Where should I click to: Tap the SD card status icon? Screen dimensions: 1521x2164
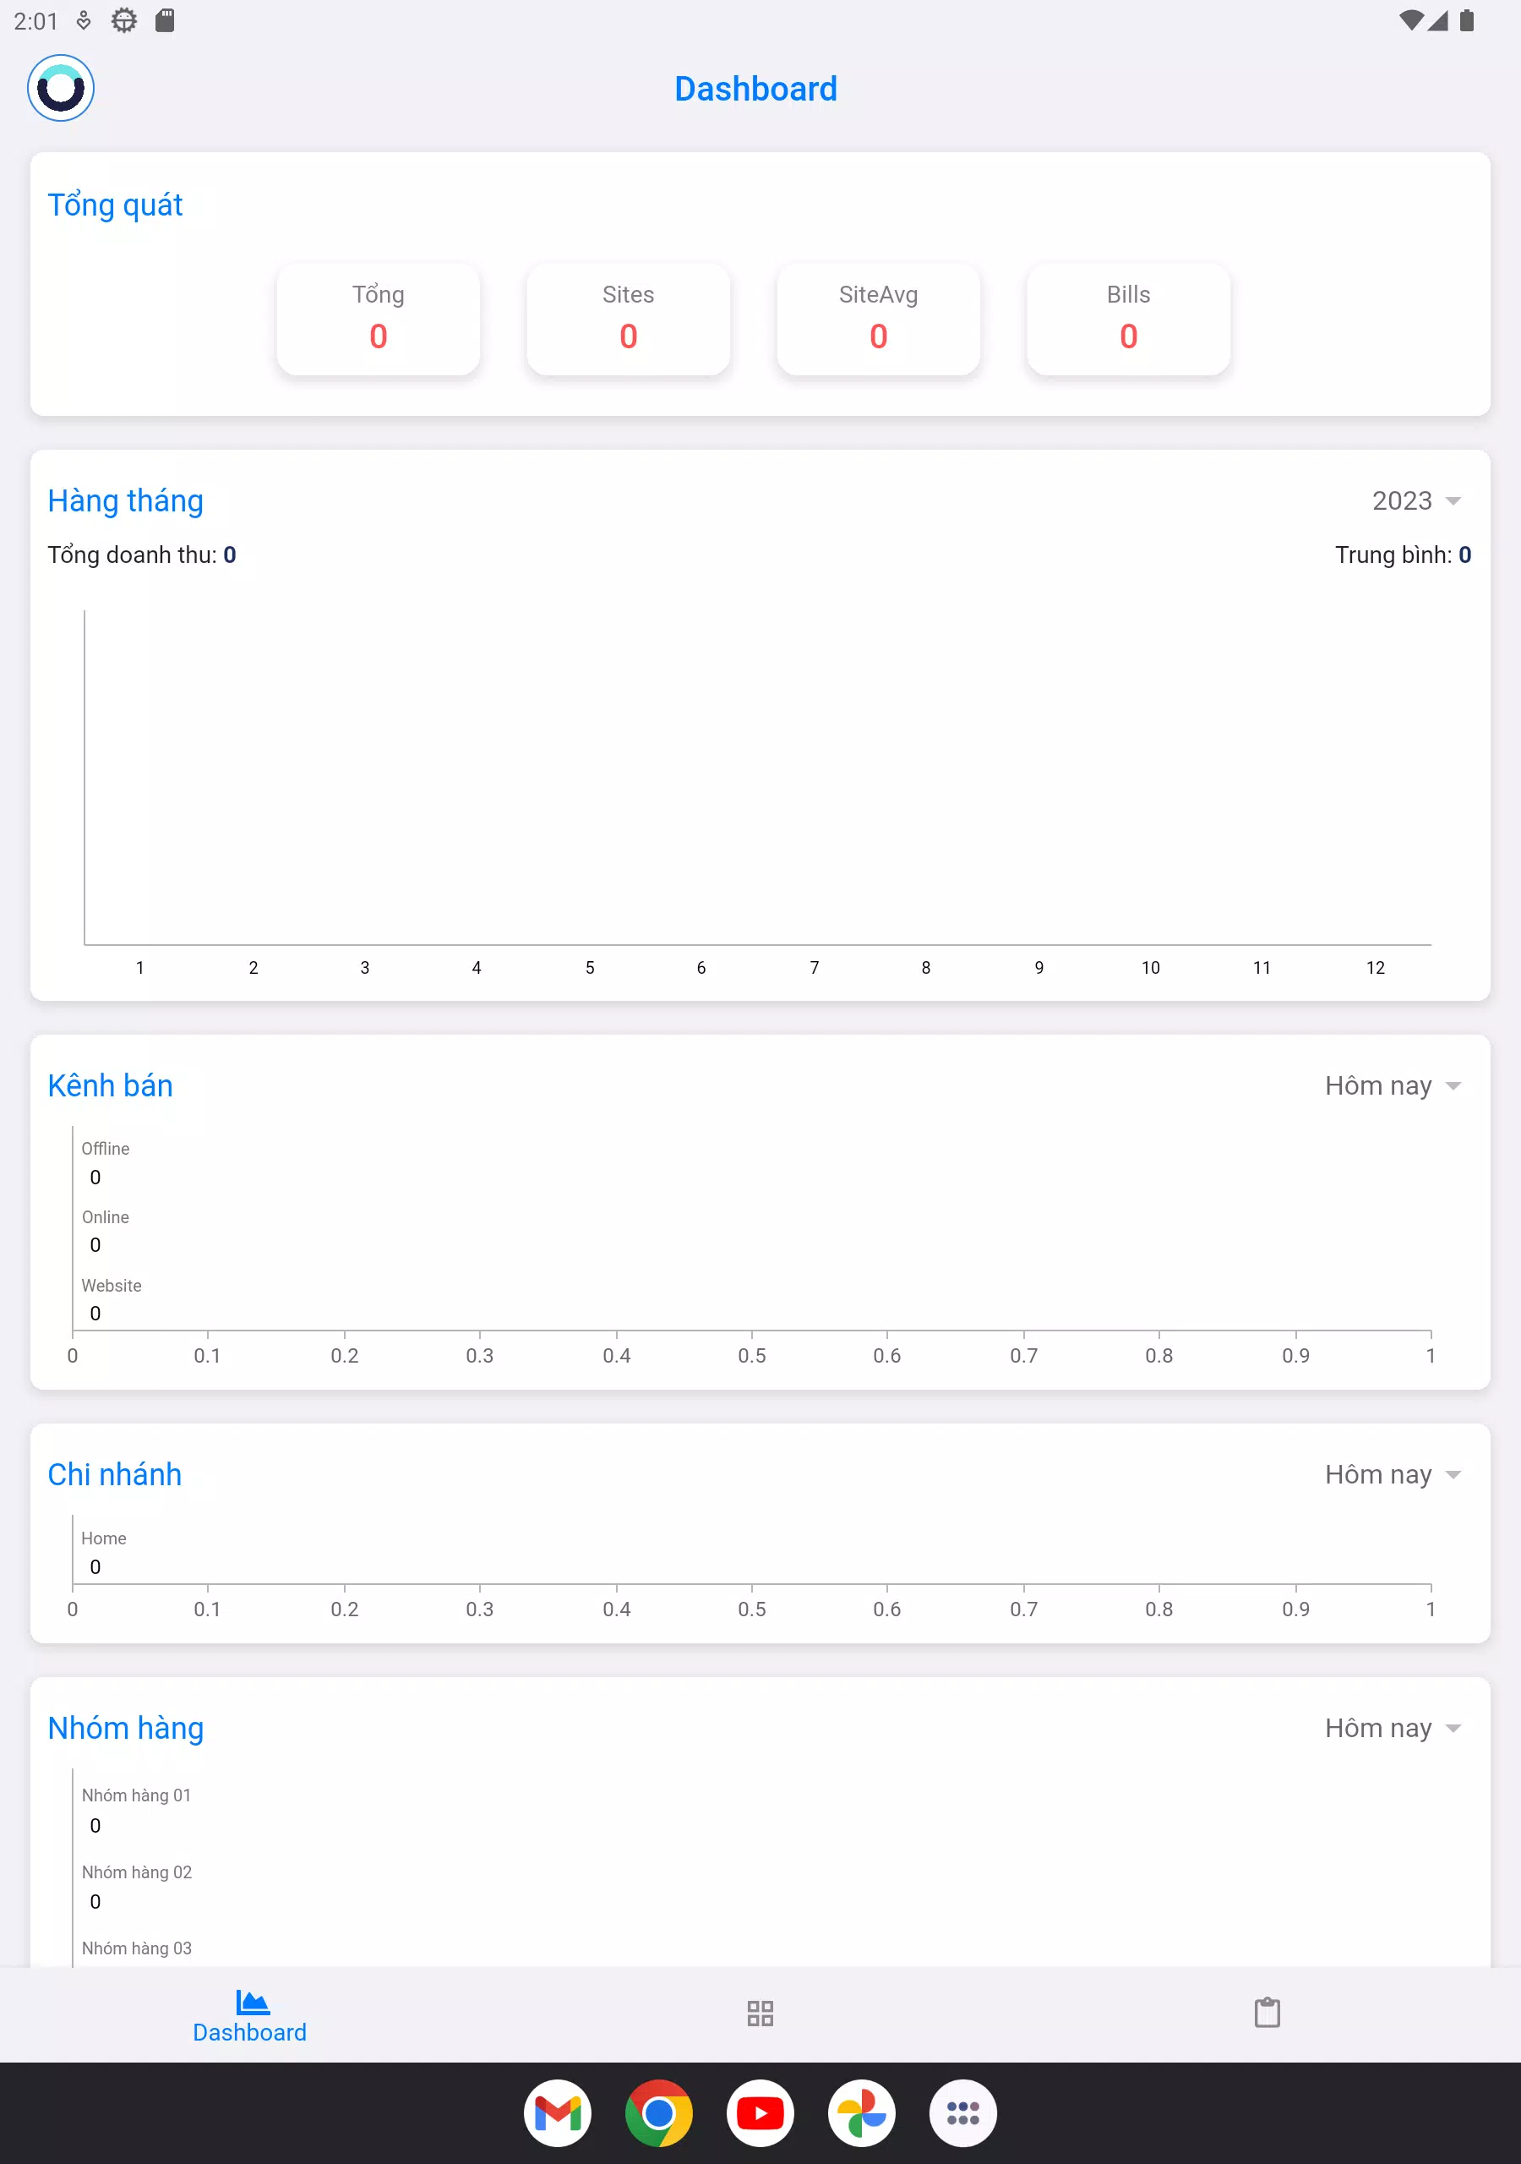pos(165,19)
